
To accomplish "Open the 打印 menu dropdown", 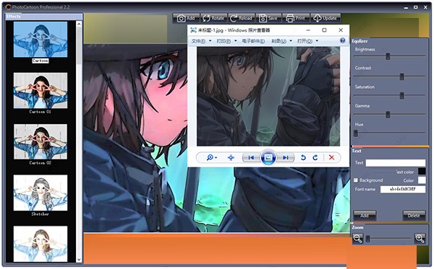I will click(x=226, y=41).
